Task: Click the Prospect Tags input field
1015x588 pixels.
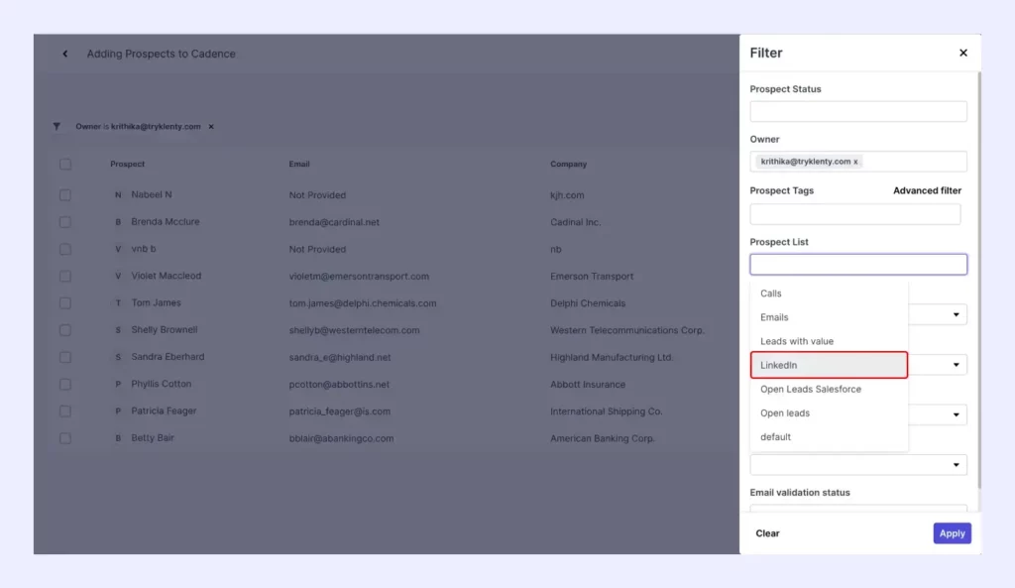Action: pos(855,214)
